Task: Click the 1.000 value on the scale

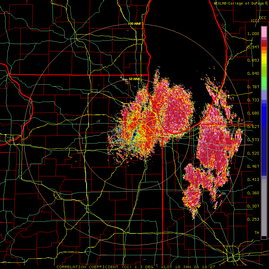Action: (253, 33)
